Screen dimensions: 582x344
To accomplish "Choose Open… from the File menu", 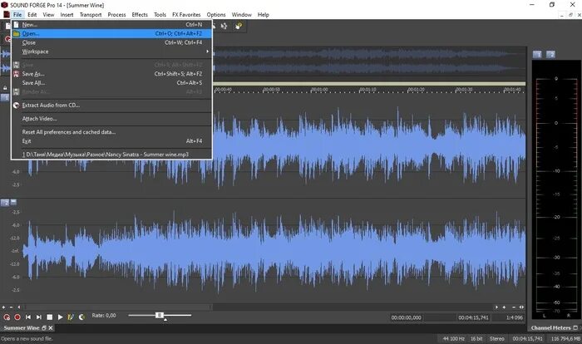I will click(111, 33).
